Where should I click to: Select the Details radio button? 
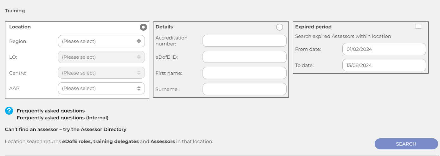279,27
